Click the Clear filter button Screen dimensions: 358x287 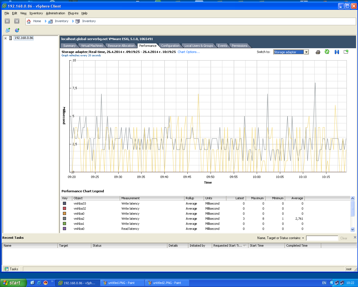point(344,238)
